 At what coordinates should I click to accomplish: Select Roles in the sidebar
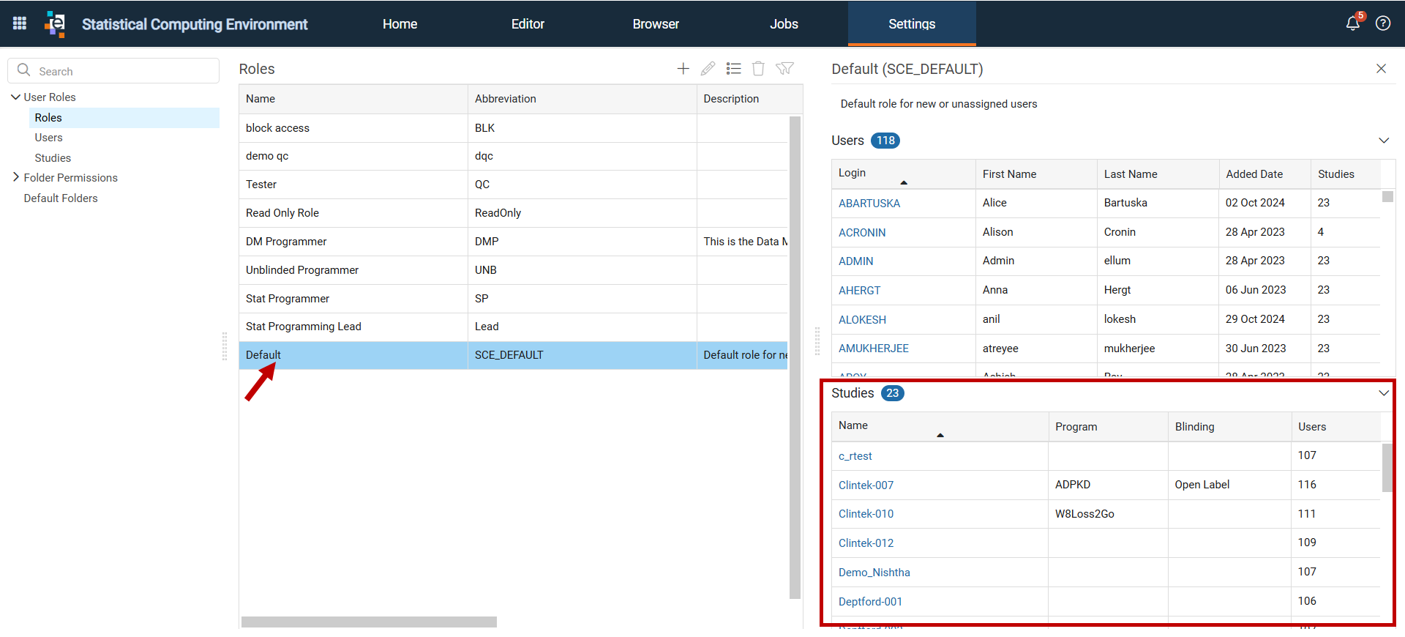click(x=124, y=117)
